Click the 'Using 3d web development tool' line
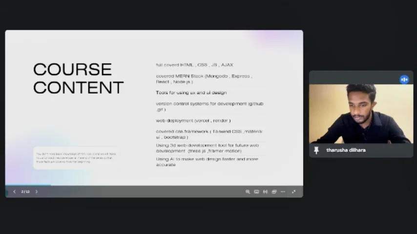Viewport: 417px width, 234px height. pos(208,148)
